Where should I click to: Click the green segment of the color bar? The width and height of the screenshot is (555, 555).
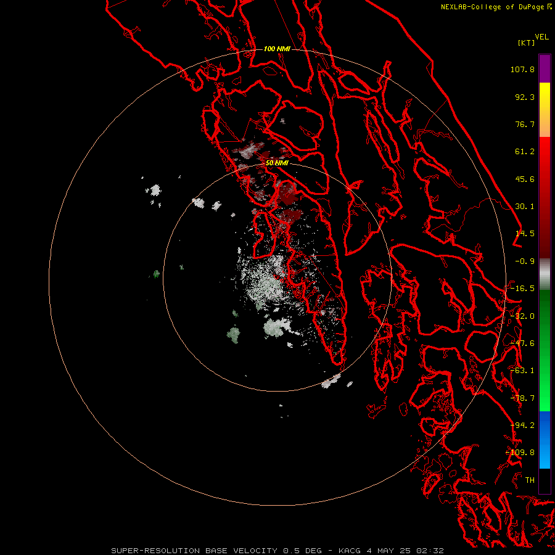click(x=545, y=350)
